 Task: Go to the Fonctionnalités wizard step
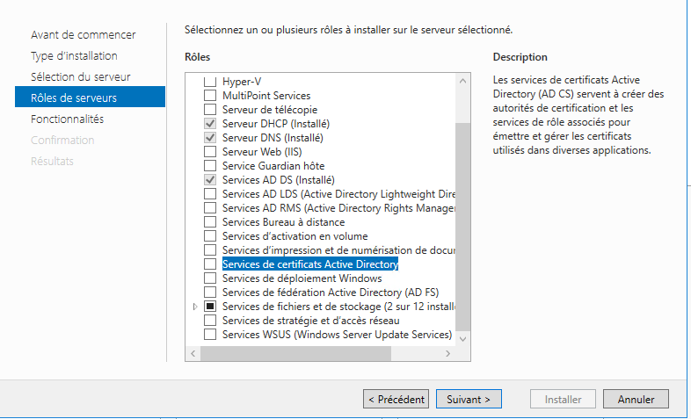point(68,119)
